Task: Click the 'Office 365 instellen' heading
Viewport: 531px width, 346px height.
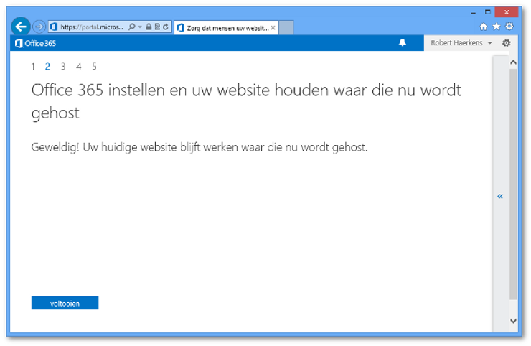Action: tap(246, 101)
